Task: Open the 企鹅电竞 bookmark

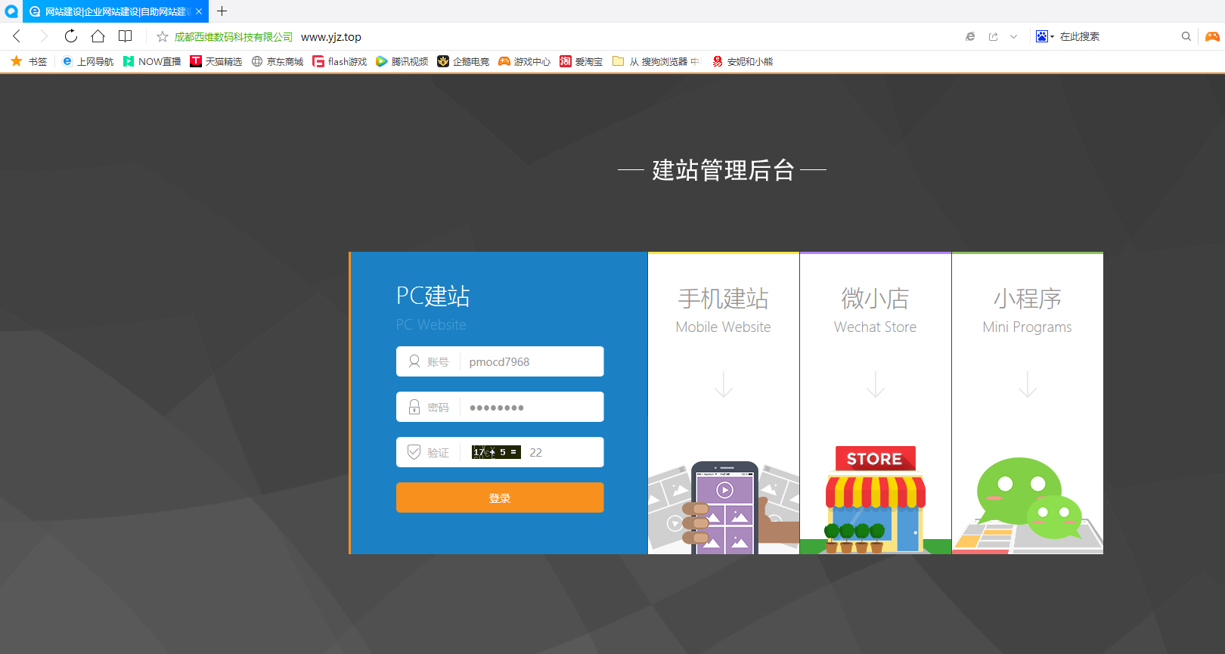Action: click(464, 61)
